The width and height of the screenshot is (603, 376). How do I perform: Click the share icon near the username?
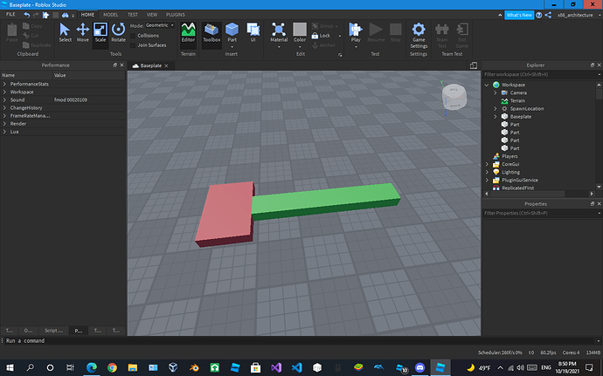click(549, 15)
